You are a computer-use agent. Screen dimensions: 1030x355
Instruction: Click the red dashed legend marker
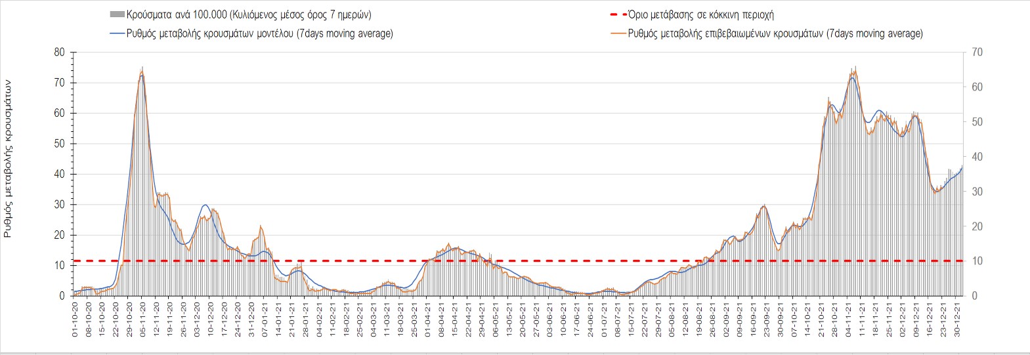click(x=618, y=14)
